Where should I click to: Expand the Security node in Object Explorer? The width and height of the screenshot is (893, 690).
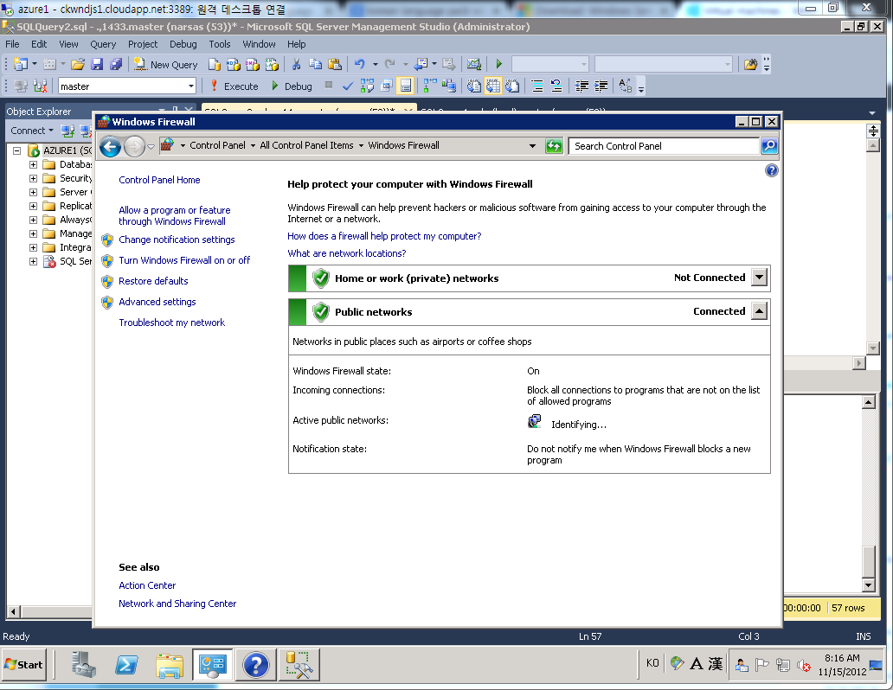[33, 178]
